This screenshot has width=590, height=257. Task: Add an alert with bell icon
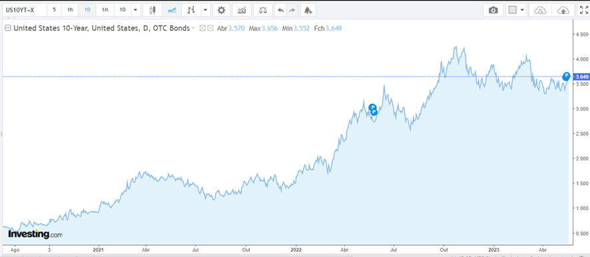click(308, 10)
